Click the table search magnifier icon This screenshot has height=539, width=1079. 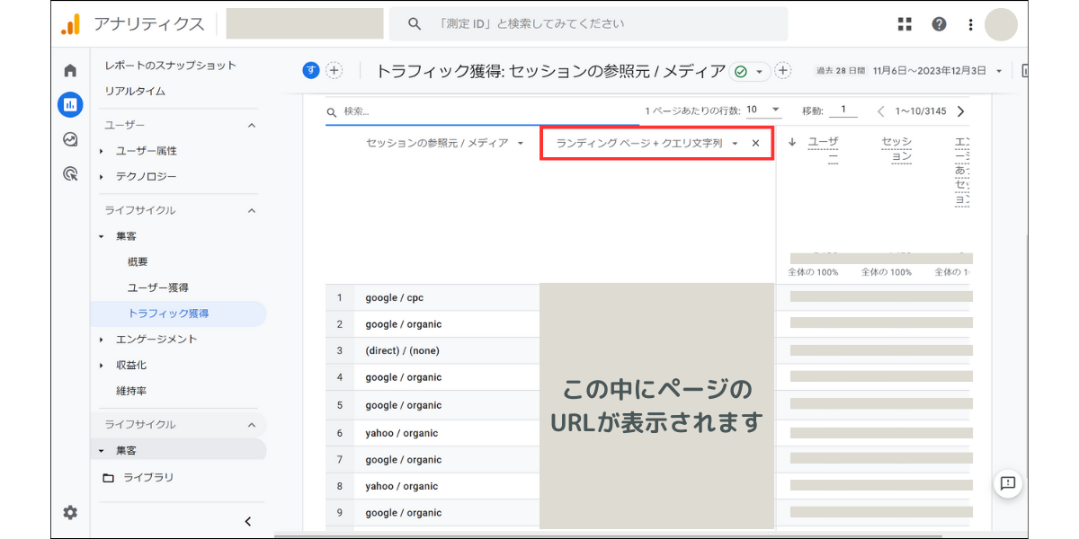[332, 111]
